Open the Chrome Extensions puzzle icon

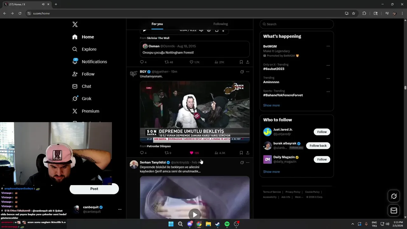pyautogui.click(x=364, y=13)
